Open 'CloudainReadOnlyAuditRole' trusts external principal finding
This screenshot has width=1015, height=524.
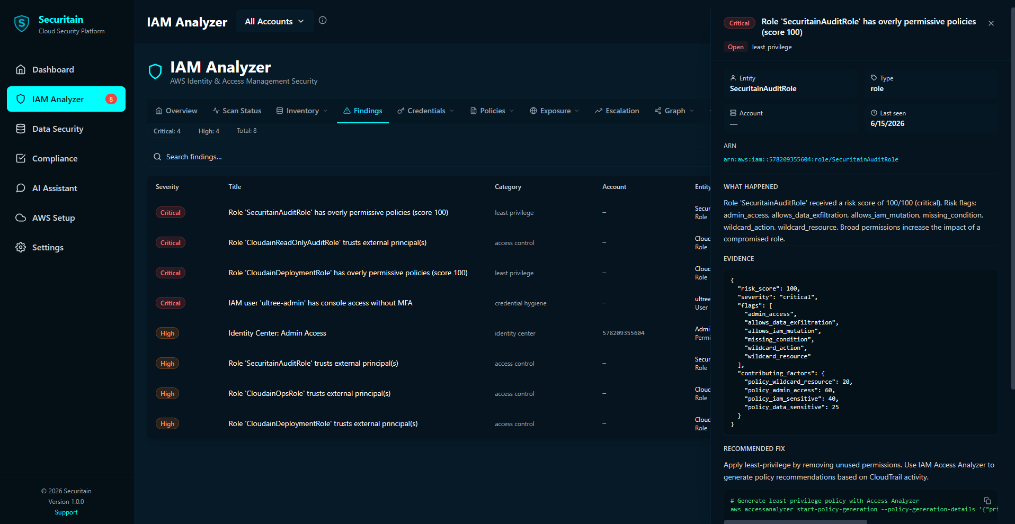pos(429,242)
